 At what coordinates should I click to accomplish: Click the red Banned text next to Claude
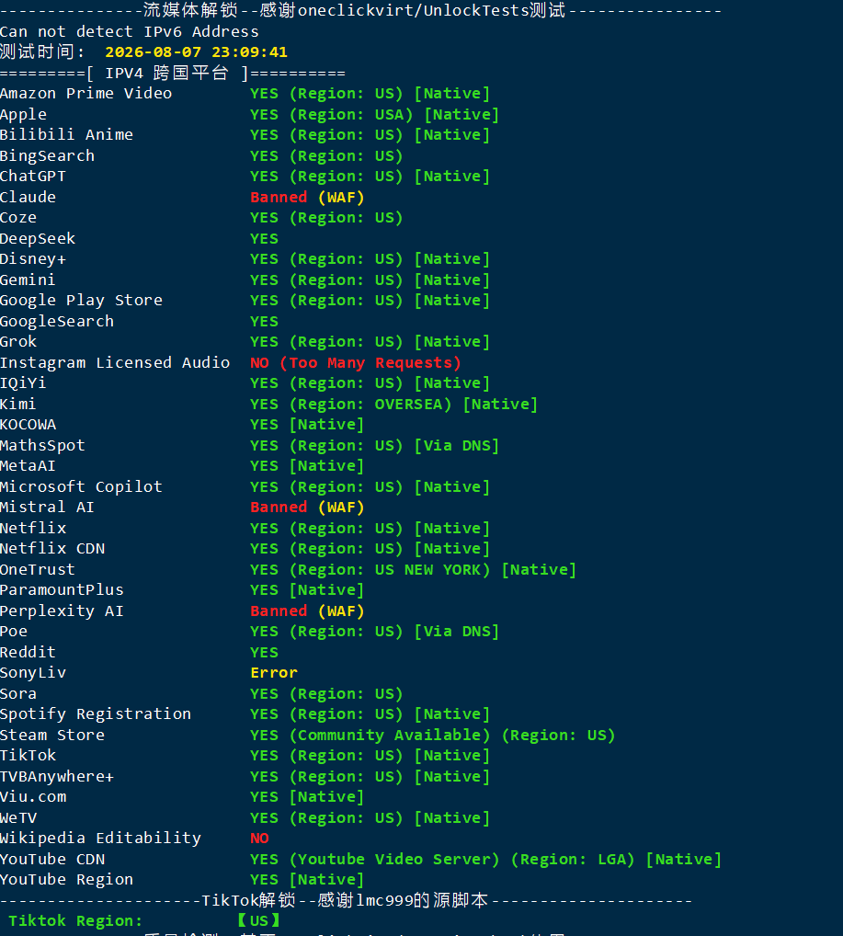point(279,197)
